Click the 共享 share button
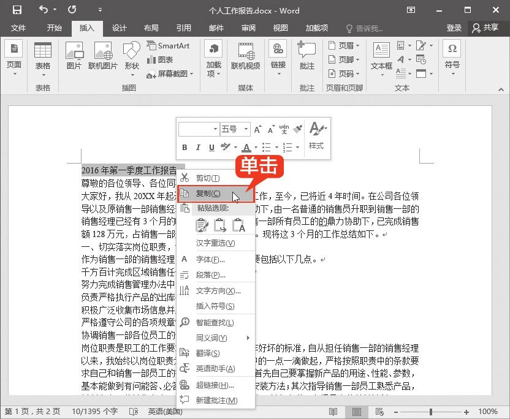Image resolution: width=510 pixels, height=419 pixels. click(485, 28)
